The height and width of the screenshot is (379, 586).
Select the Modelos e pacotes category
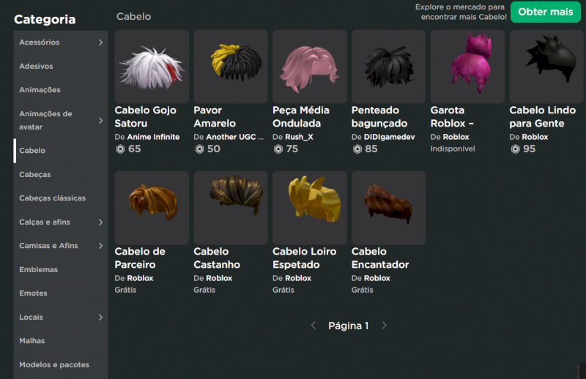coord(61,364)
